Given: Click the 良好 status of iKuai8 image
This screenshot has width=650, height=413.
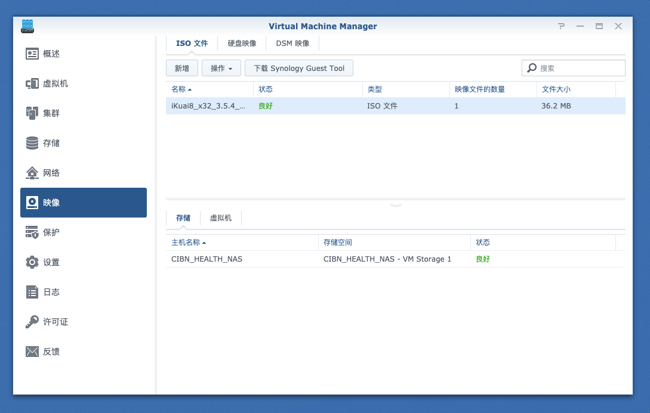Looking at the screenshot, I should pos(266,106).
